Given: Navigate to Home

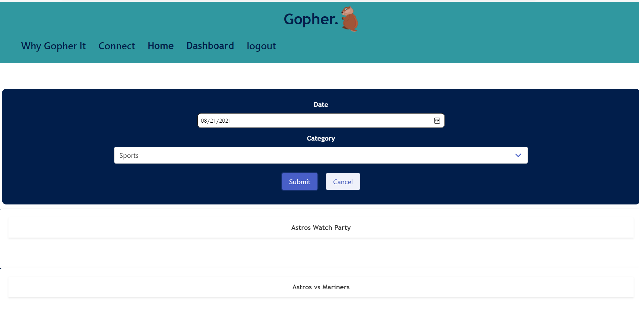Looking at the screenshot, I should pyautogui.click(x=161, y=46).
